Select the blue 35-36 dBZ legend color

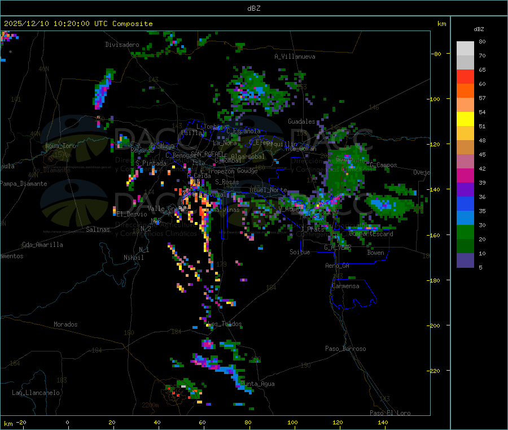pyautogui.click(x=465, y=203)
